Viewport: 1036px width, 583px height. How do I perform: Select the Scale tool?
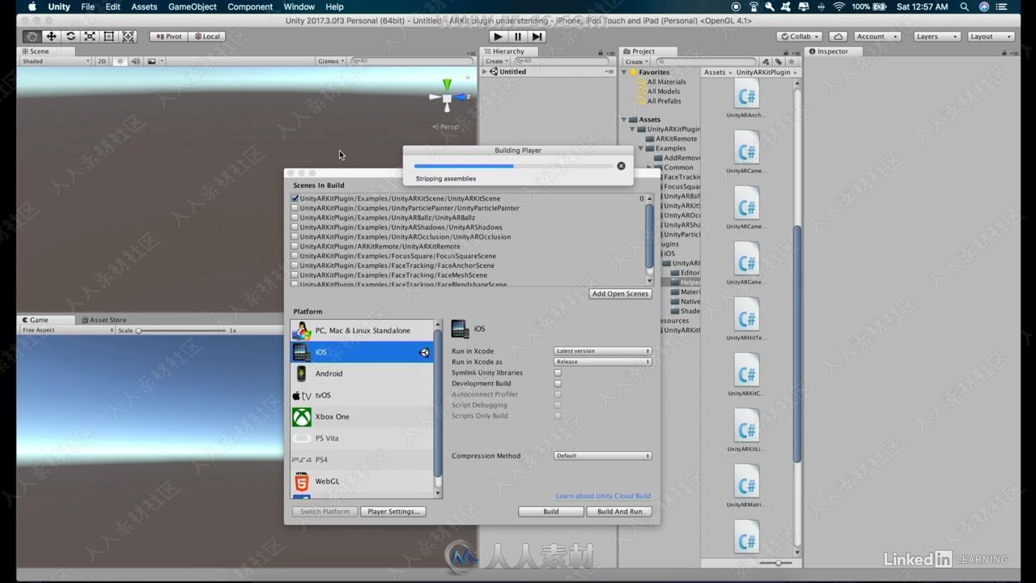coord(90,36)
